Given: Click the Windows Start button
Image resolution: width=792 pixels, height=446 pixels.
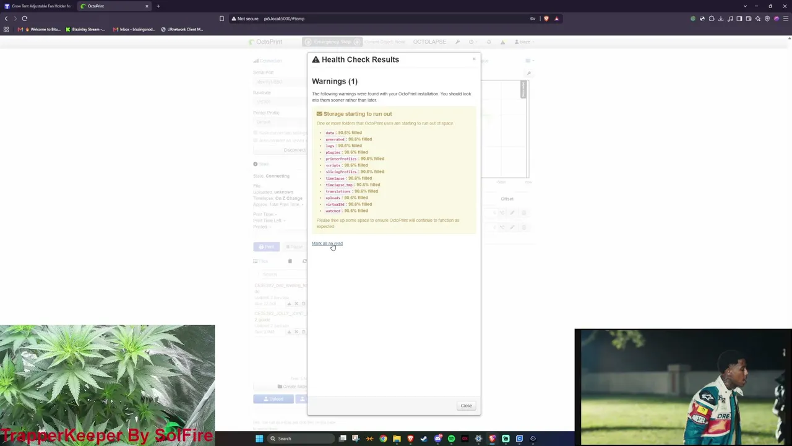Looking at the screenshot, I should pos(259,439).
